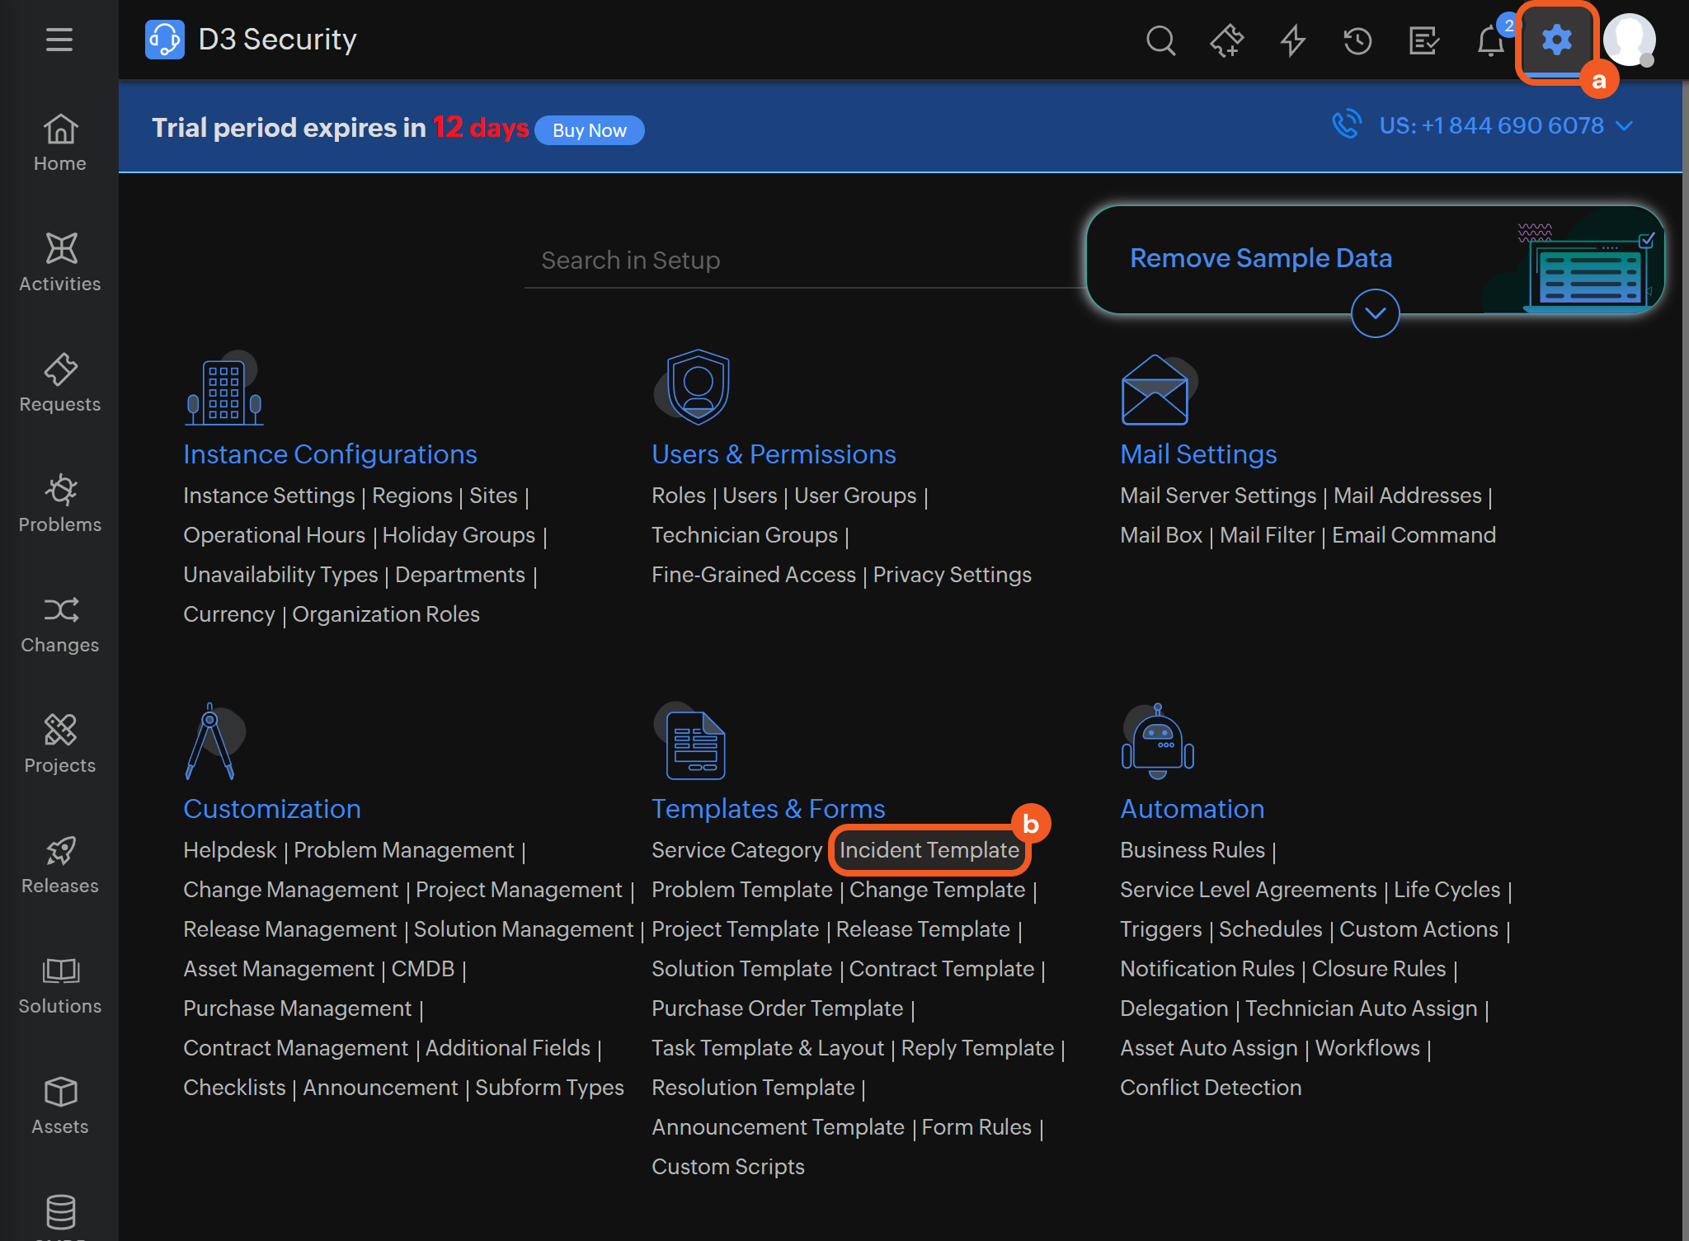Image resolution: width=1689 pixels, height=1241 pixels.
Task: Open the search icon in top bar
Action: 1160,40
